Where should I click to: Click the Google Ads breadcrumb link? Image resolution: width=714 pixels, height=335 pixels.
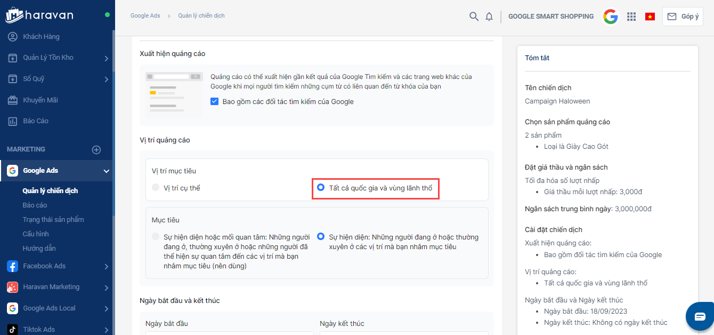pos(145,16)
